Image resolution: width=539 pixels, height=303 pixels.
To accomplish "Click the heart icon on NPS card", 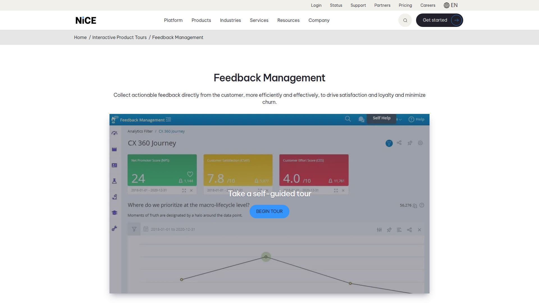I will 190,174.
